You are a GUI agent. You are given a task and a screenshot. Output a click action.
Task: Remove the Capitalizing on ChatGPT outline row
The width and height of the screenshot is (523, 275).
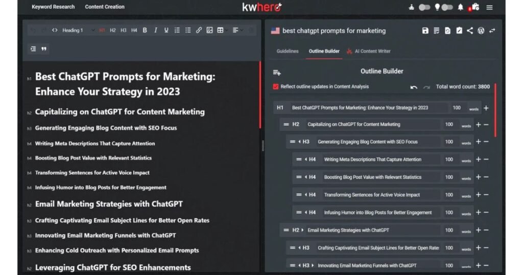[x=486, y=125]
